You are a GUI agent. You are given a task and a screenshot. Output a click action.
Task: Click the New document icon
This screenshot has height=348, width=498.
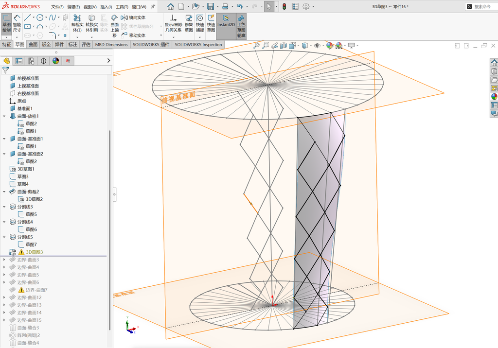(181, 6)
